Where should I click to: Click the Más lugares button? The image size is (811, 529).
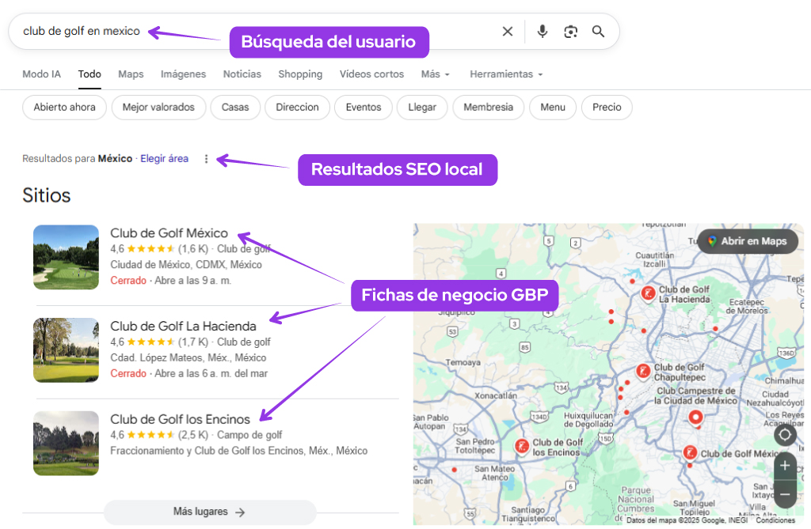point(209,512)
